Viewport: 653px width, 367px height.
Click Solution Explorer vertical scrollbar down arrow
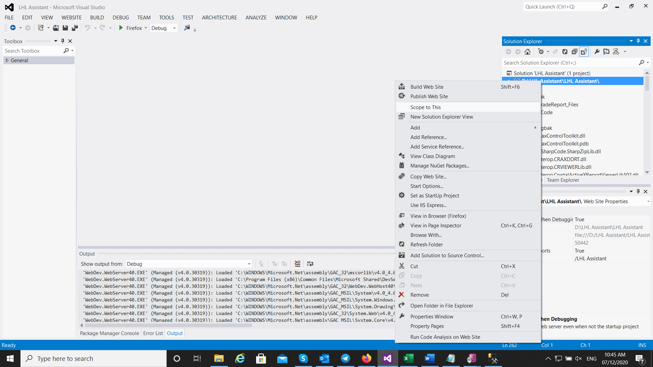point(647,172)
